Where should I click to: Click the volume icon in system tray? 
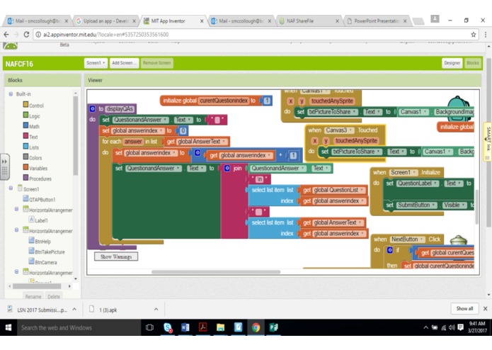[x=452, y=327]
